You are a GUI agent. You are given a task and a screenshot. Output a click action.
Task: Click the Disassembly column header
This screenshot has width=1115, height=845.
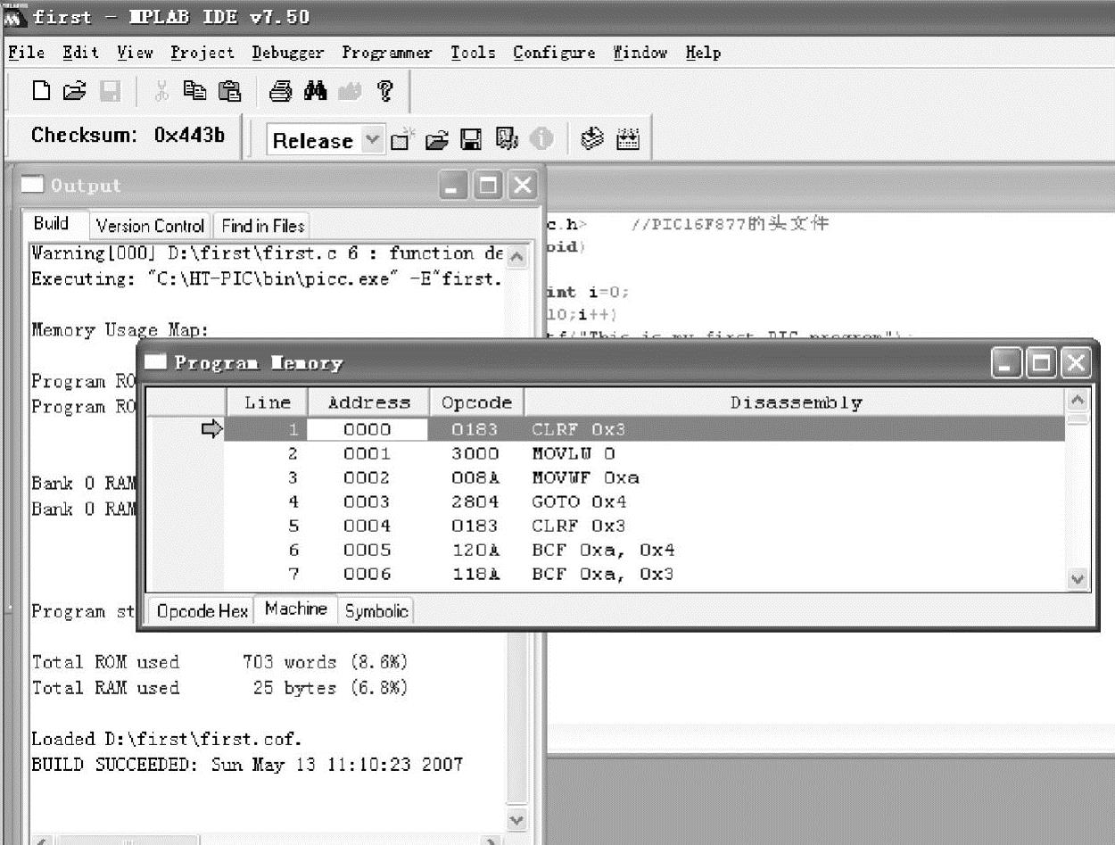(x=795, y=402)
